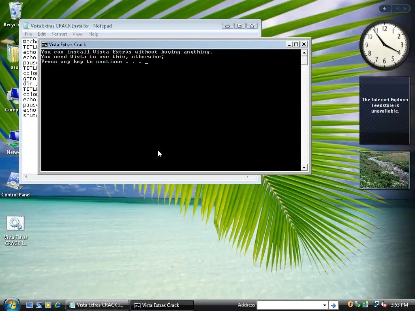This screenshot has width=415, height=311.
Task: Minimize the Notepad window
Action: 227,26
